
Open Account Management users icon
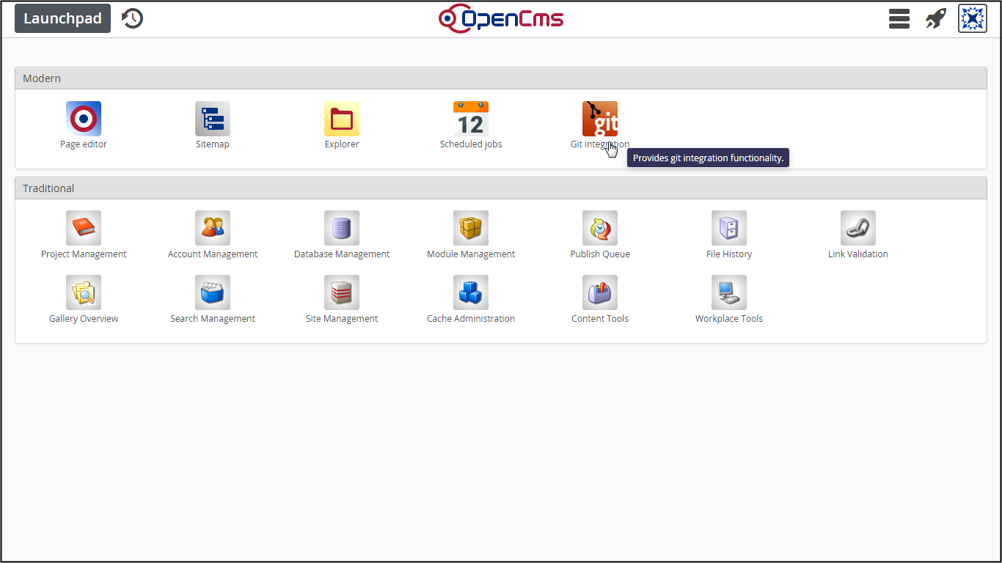pyautogui.click(x=213, y=229)
